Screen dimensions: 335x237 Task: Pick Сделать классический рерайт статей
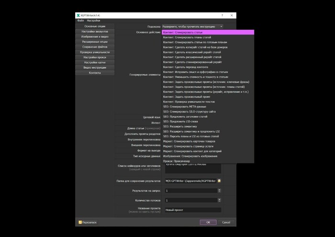(208, 52)
